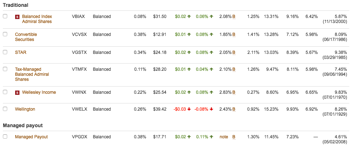The width and height of the screenshot is (350, 148).
Task: Click the B yield footnote for VGSTX
Action: pyautogui.click(x=234, y=52)
